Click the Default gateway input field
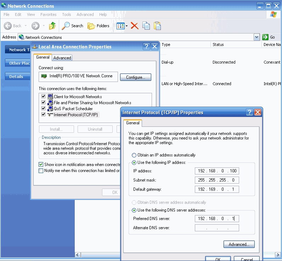This screenshot has width=282, height=261. coord(217,189)
